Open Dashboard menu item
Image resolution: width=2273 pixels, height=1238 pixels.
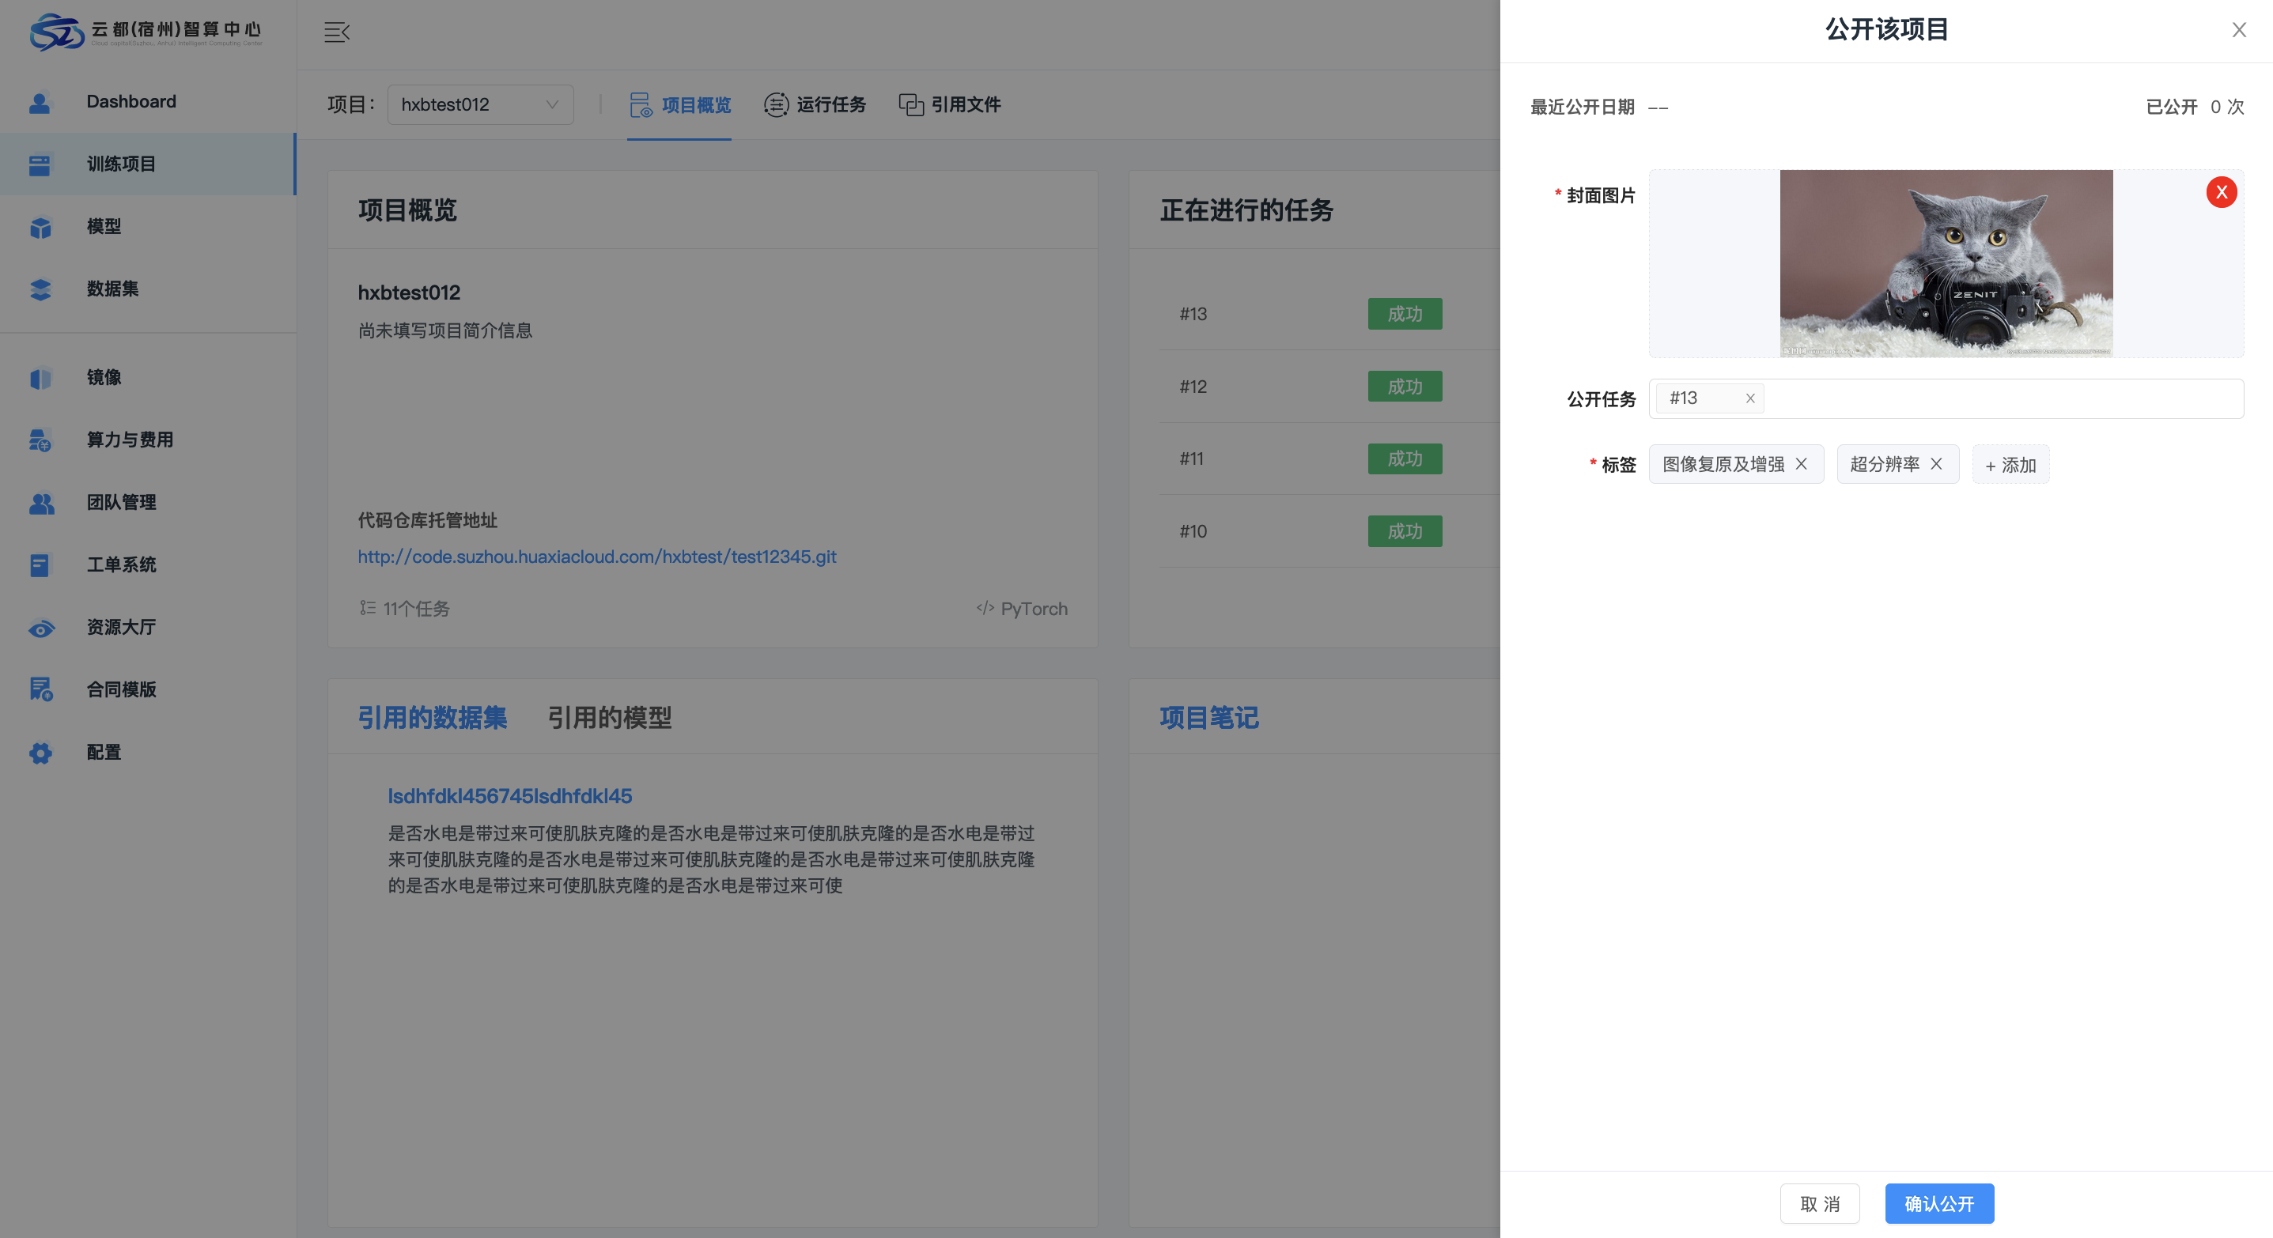tap(148, 102)
